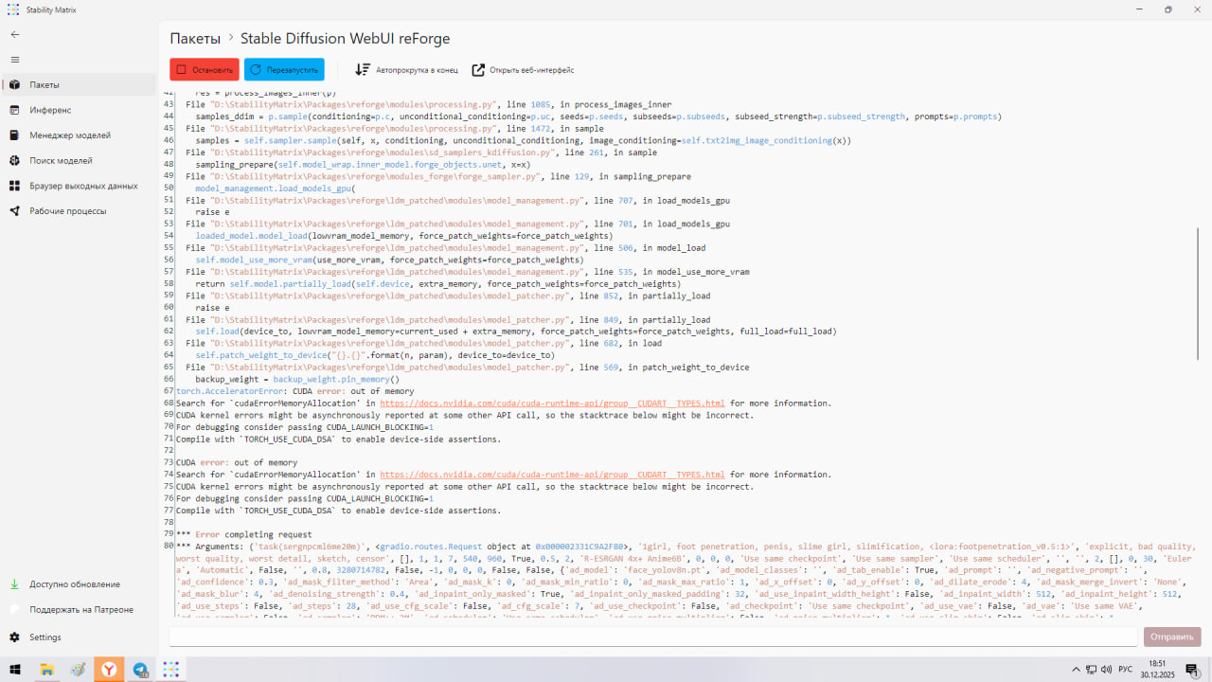Viewport: 1212px width, 682px height.
Task: Open Telegram from the taskbar
Action: pyautogui.click(x=140, y=670)
